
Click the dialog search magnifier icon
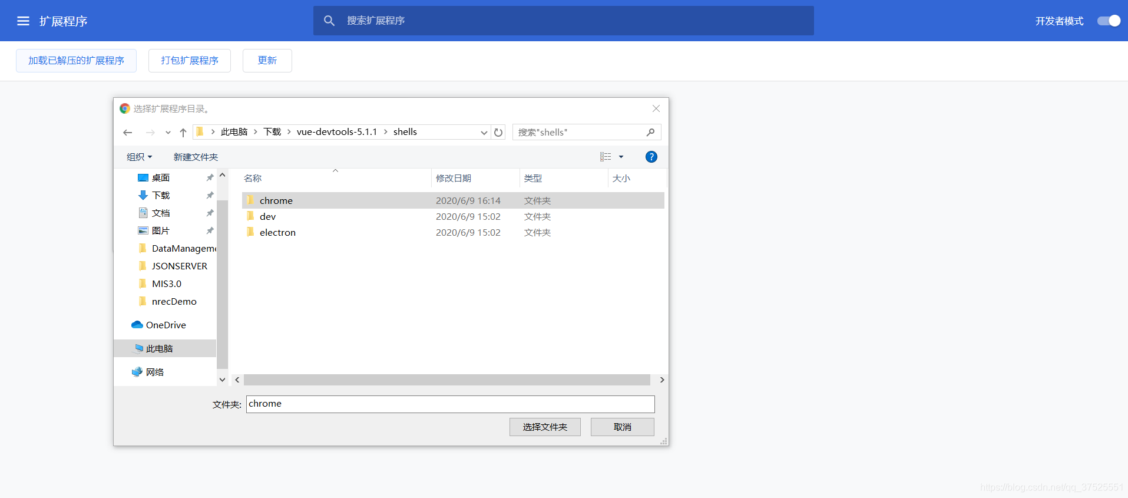pyautogui.click(x=650, y=132)
